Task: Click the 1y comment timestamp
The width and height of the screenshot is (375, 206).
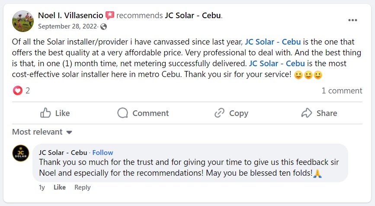Action: click(42, 187)
